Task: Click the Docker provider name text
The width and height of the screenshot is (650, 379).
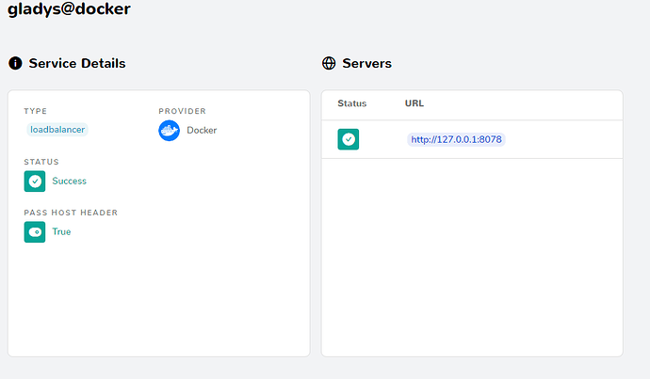Action: point(202,130)
